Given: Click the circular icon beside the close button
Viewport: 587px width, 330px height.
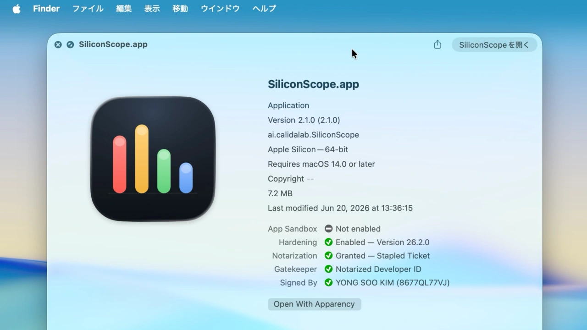Looking at the screenshot, I should point(70,44).
